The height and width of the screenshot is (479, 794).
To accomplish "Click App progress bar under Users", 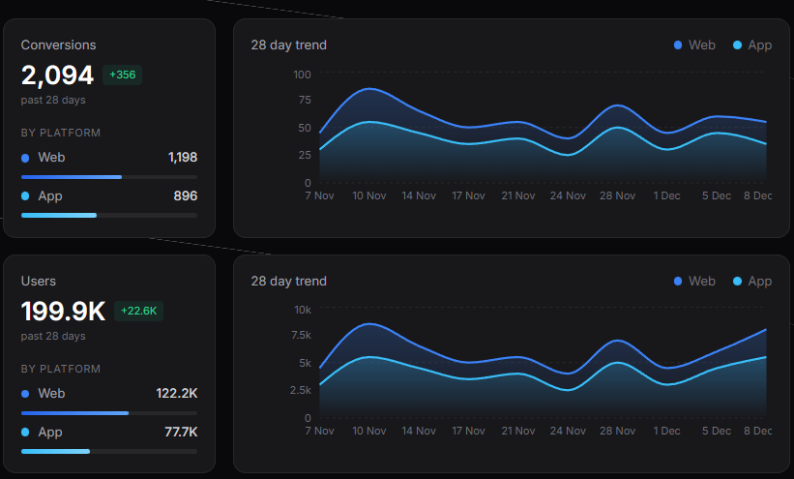I will tap(109, 452).
